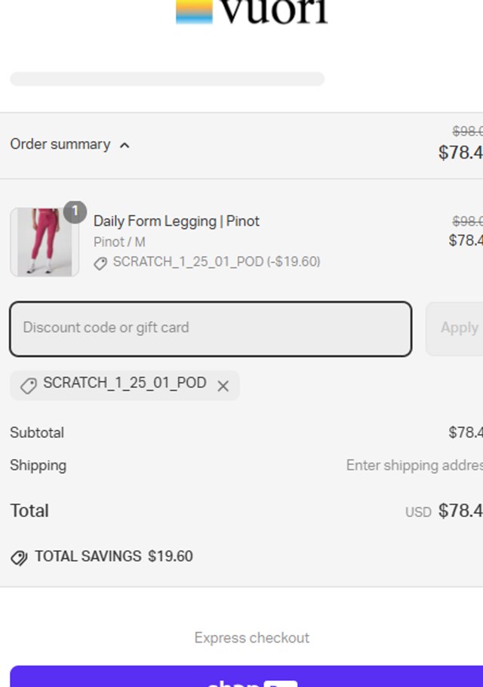Click the loading progress bar below the logo
The height and width of the screenshot is (687, 483).
click(167, 79)
